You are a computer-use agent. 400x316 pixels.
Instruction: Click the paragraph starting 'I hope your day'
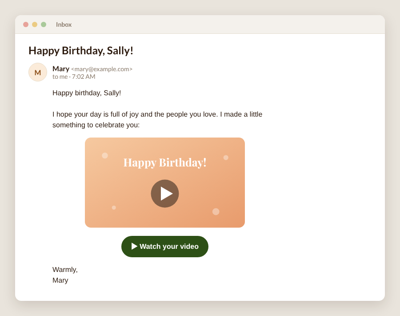[157, 120]
